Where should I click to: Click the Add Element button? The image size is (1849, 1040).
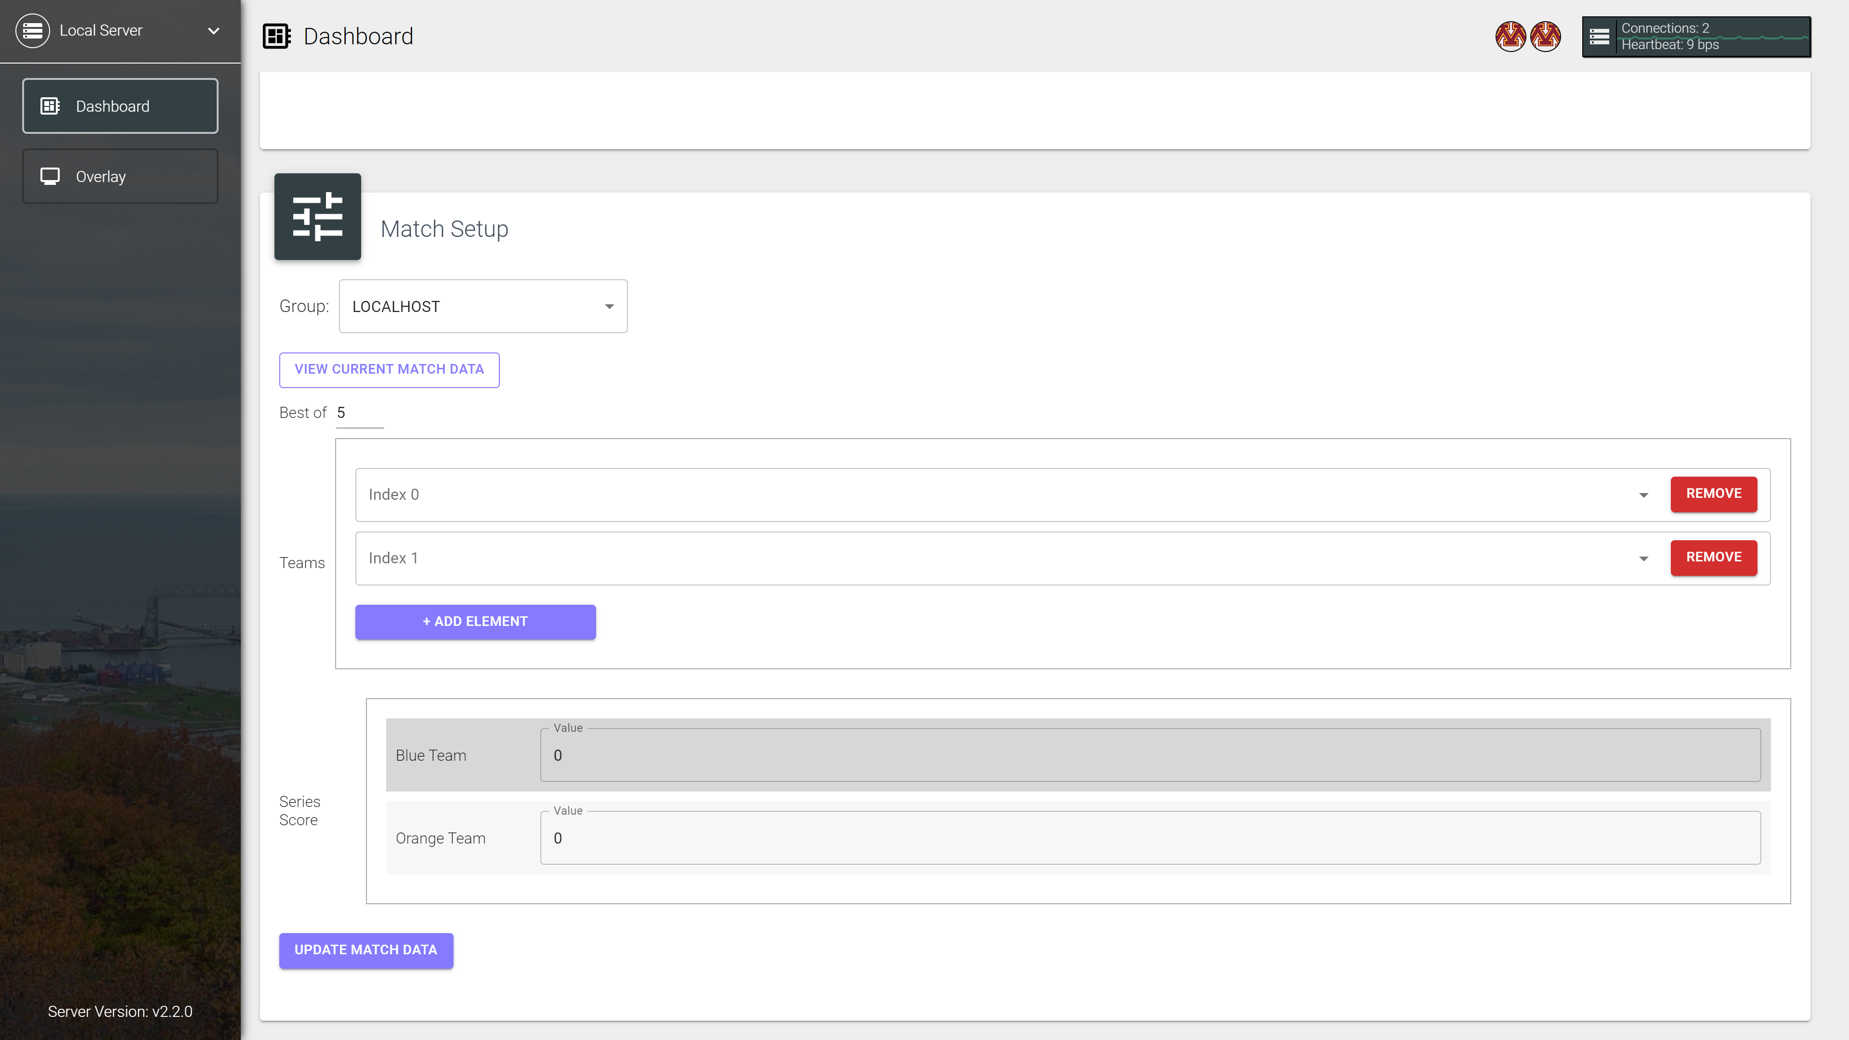pyautogui.click(x=475, y=622)
